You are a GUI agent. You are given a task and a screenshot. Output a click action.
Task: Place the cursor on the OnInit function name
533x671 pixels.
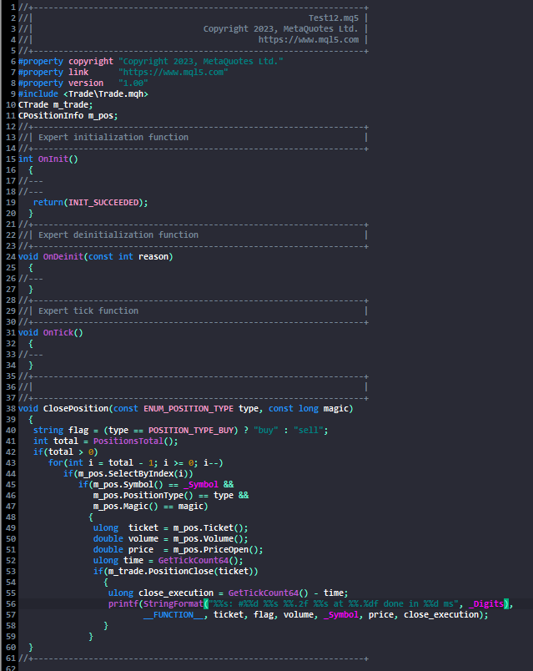click(53, 159)
